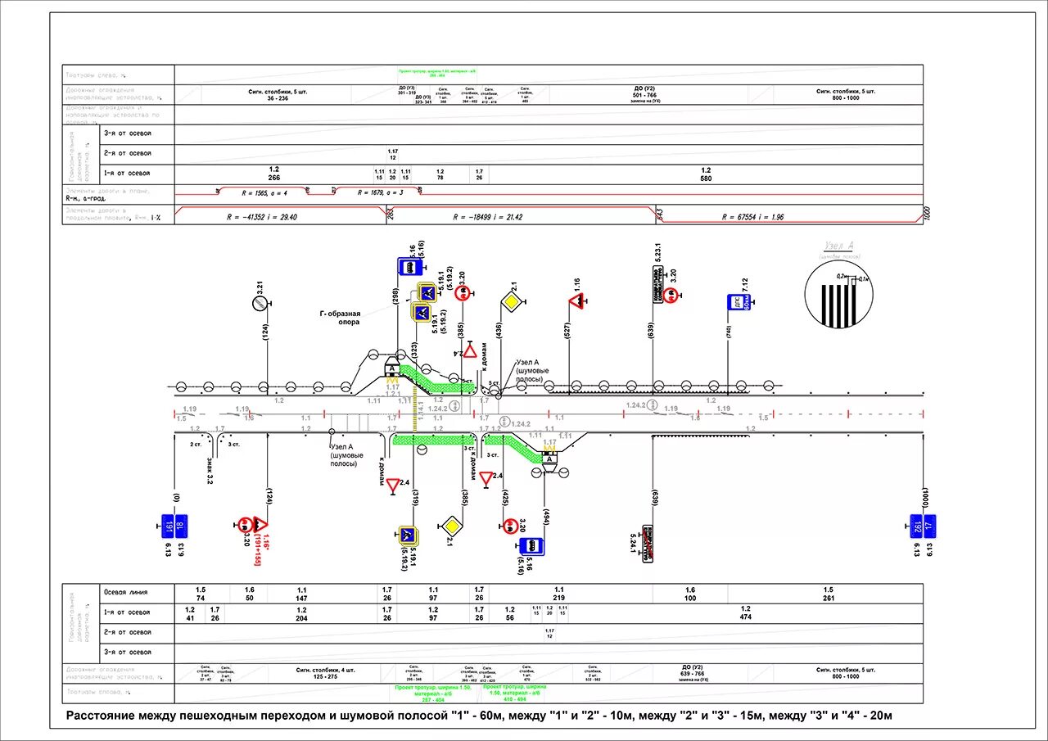This screenshot has width=1048, height=741.
Task: Click the upper bus shelter symbol marked A
Action: [x=392, y=367]
